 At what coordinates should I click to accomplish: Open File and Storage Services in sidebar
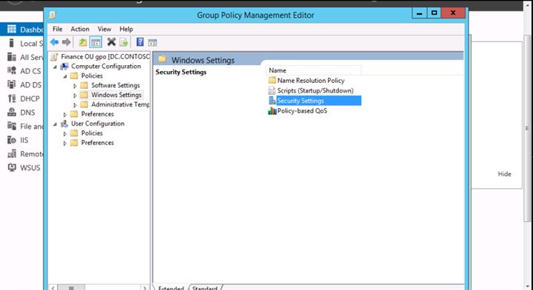(x=31, y=127)
